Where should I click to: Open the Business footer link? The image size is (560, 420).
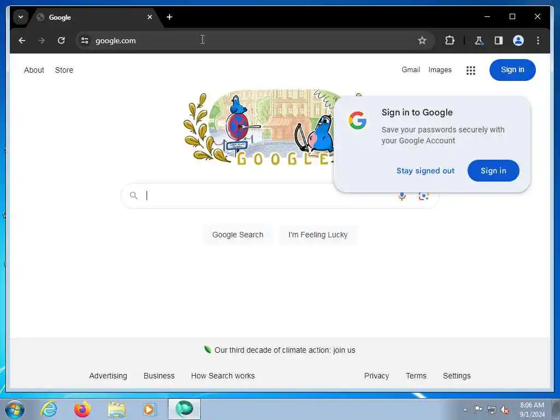[159, 376]
